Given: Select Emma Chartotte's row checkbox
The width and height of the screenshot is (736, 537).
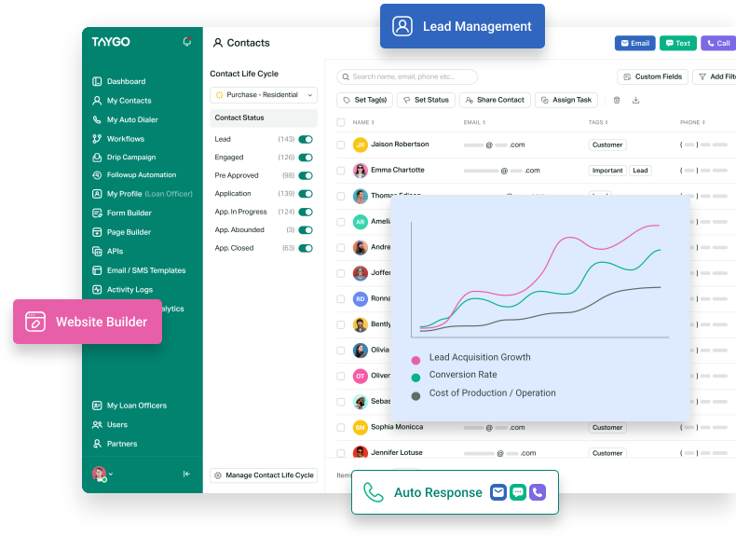Looking at the screenshot, I should point(341,171).
